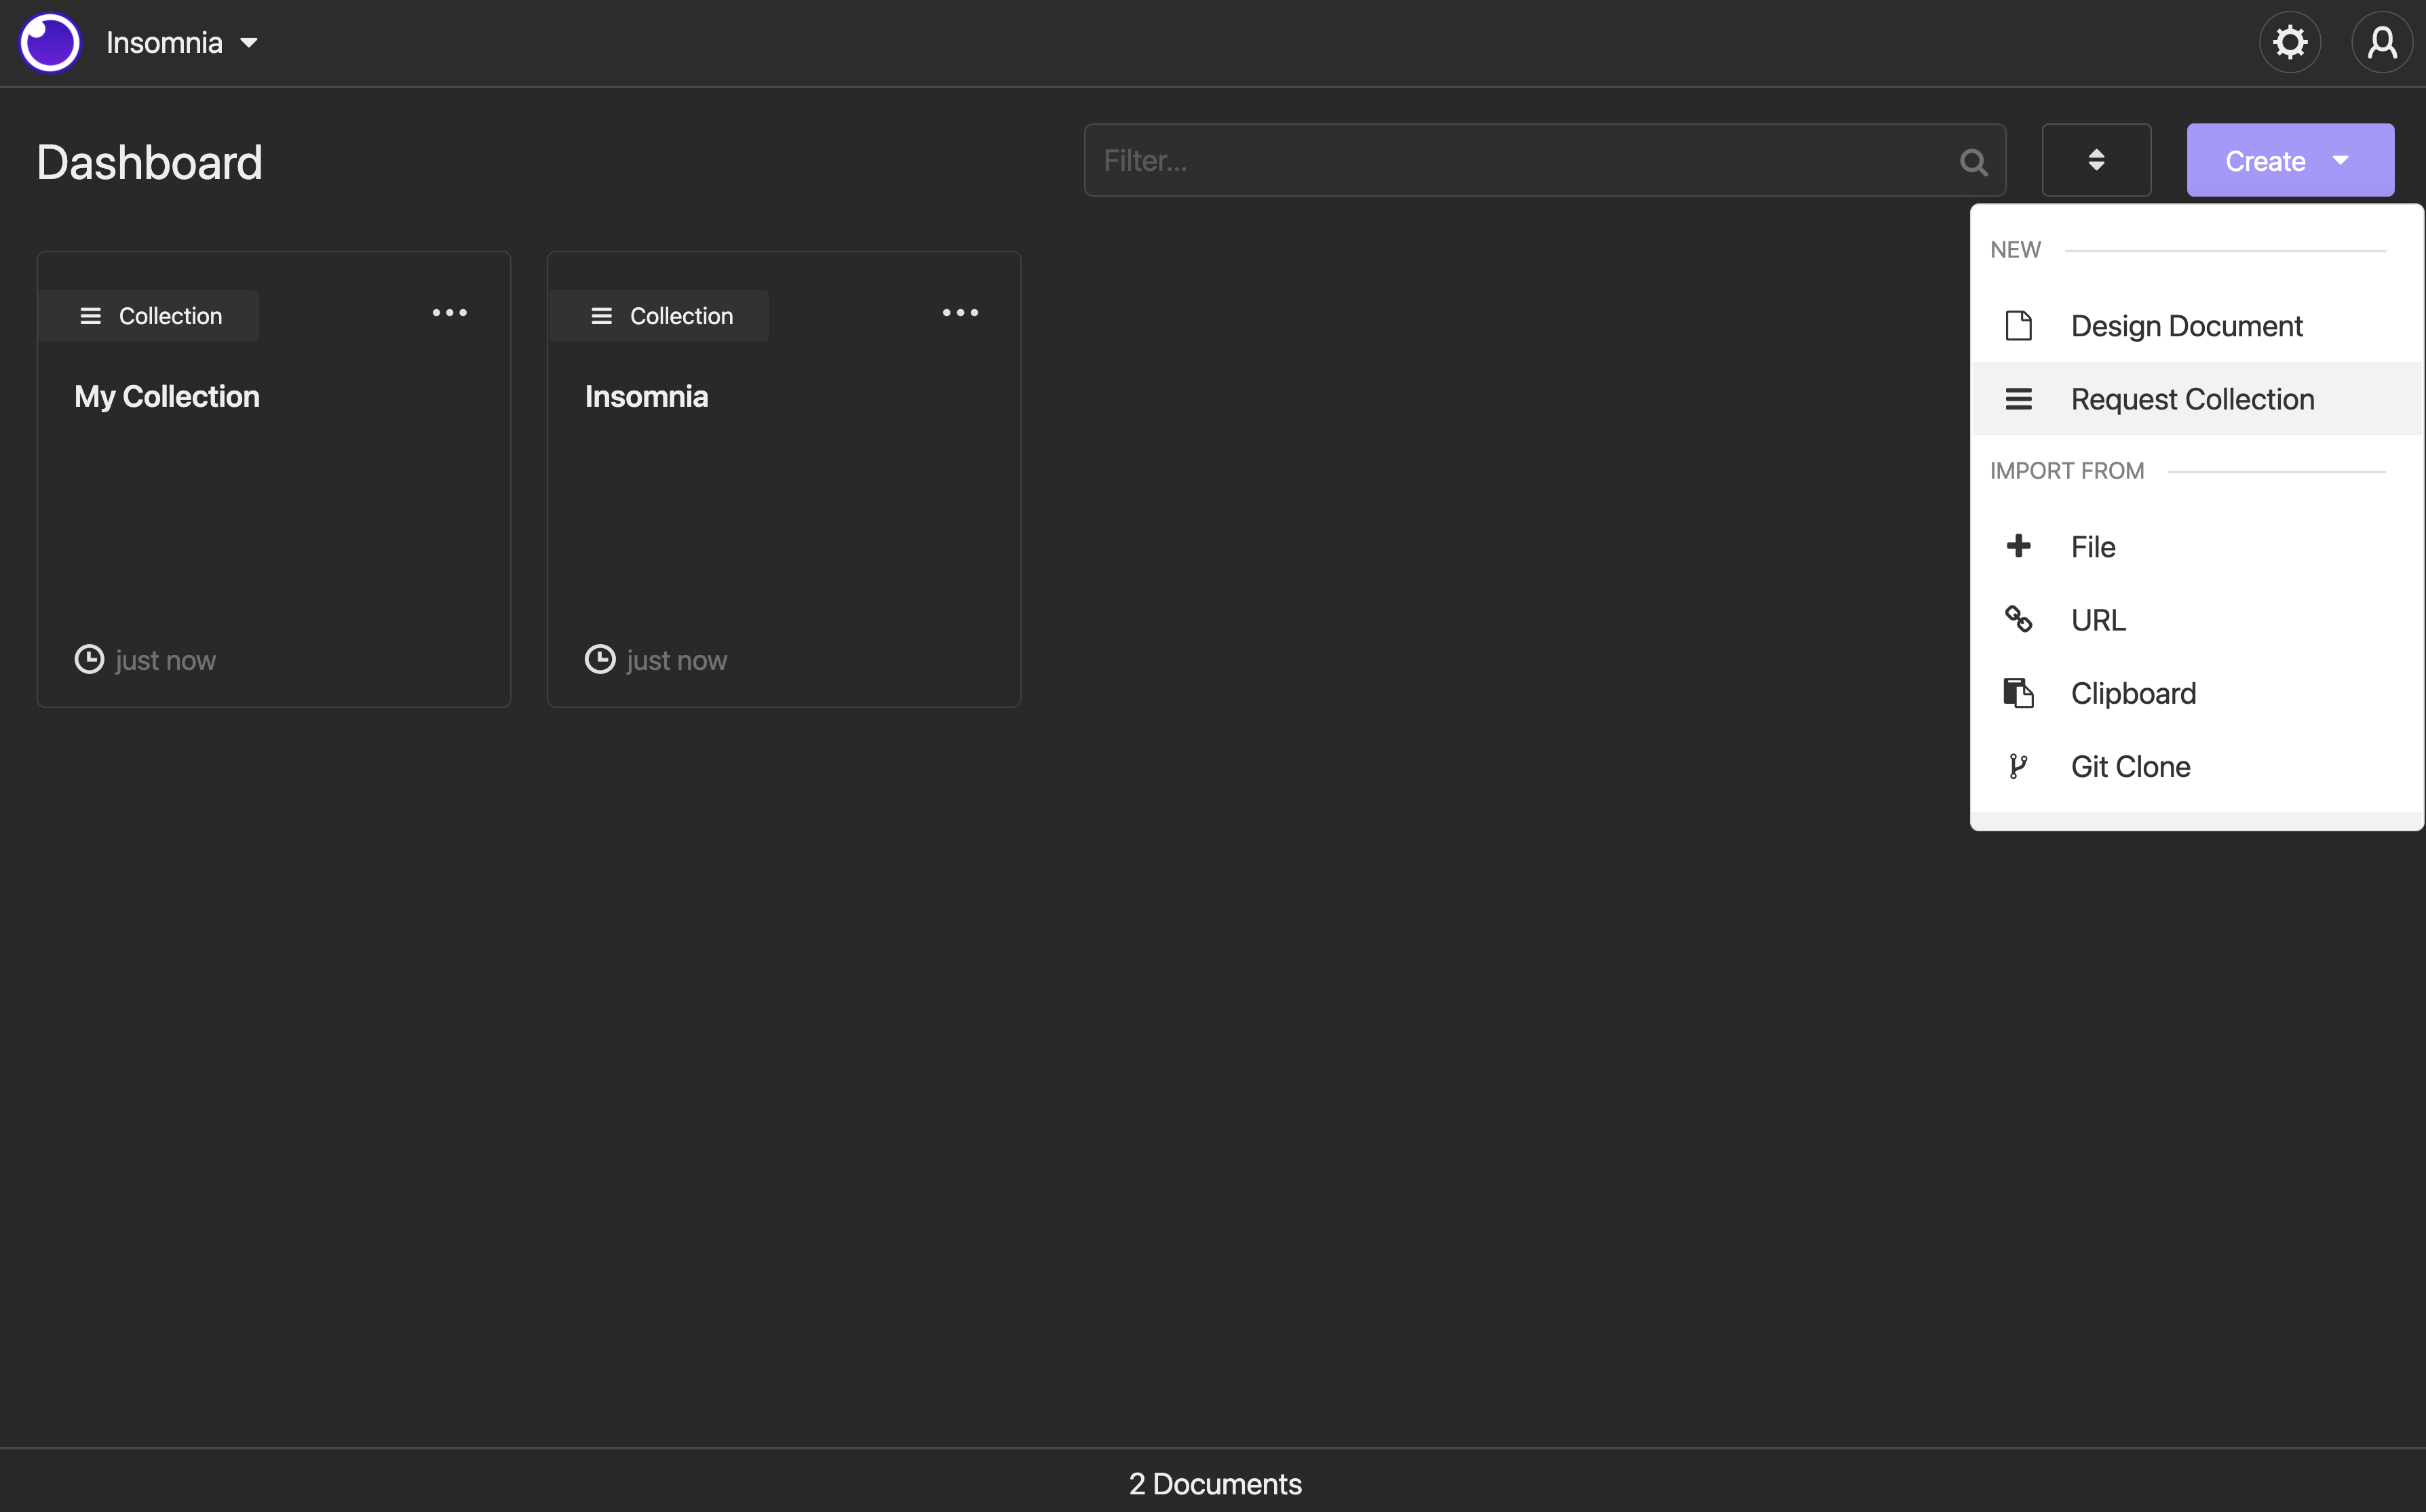2426x1512 pixels.
Task: Open the Insomnia workspace dropdown
Action: pos(182,43)
